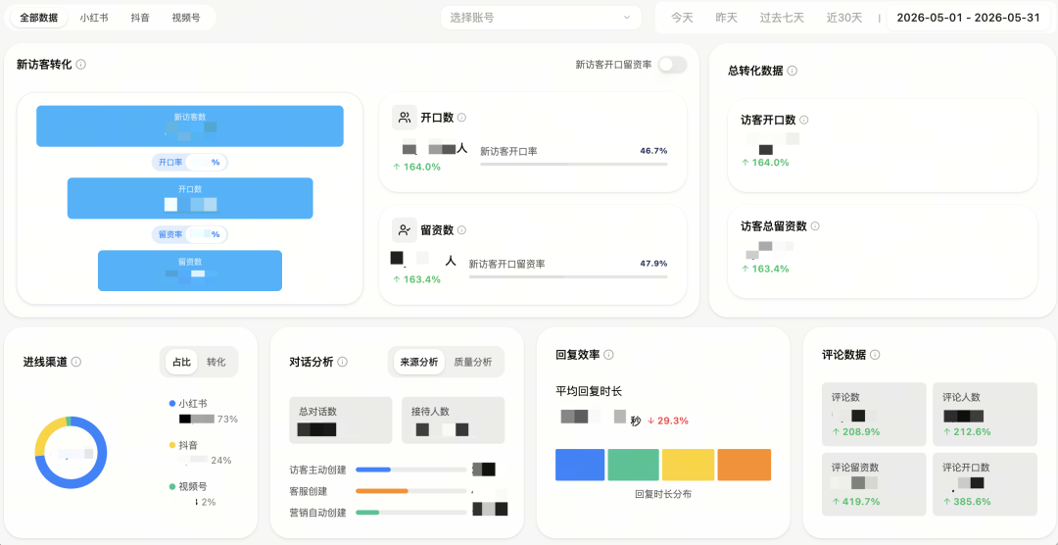This screenshot has height=545, width=1058.
Task: Click the blue reply-duration distribution block
Action: [x=580, y=465]
